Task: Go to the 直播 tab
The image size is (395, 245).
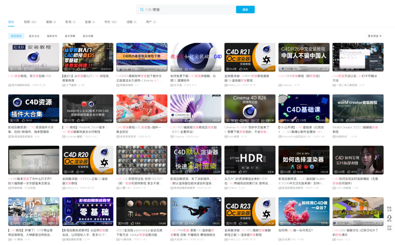Action: point(90,22)
